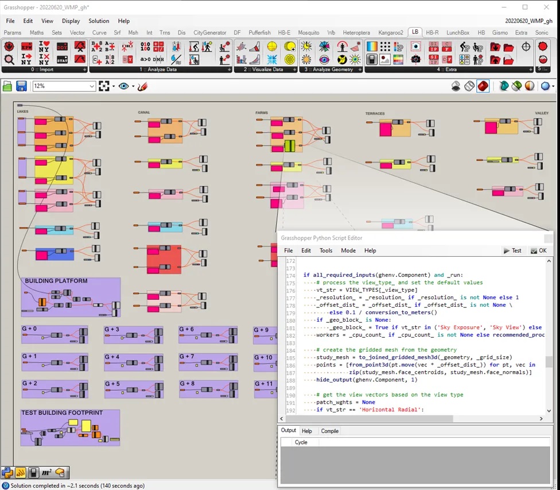This screenshot has width=560, height=490.
Task: Select the blue down-arrows icon
Action: 272,59
